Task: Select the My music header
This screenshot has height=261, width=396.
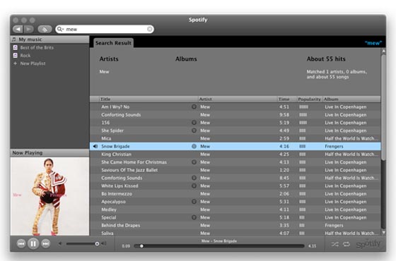Action: [x=49, y=40]
